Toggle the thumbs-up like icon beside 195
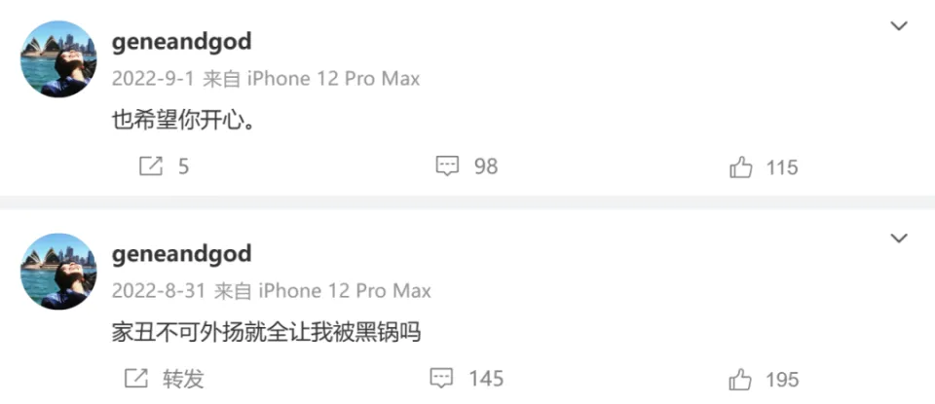 [740, 380]
